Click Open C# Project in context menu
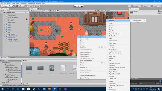 click(x=85, y=78)
